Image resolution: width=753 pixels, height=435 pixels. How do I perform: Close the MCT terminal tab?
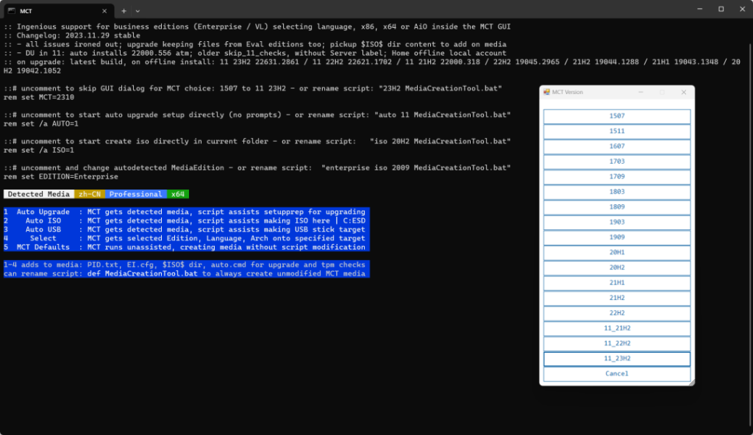click(104, 10)
